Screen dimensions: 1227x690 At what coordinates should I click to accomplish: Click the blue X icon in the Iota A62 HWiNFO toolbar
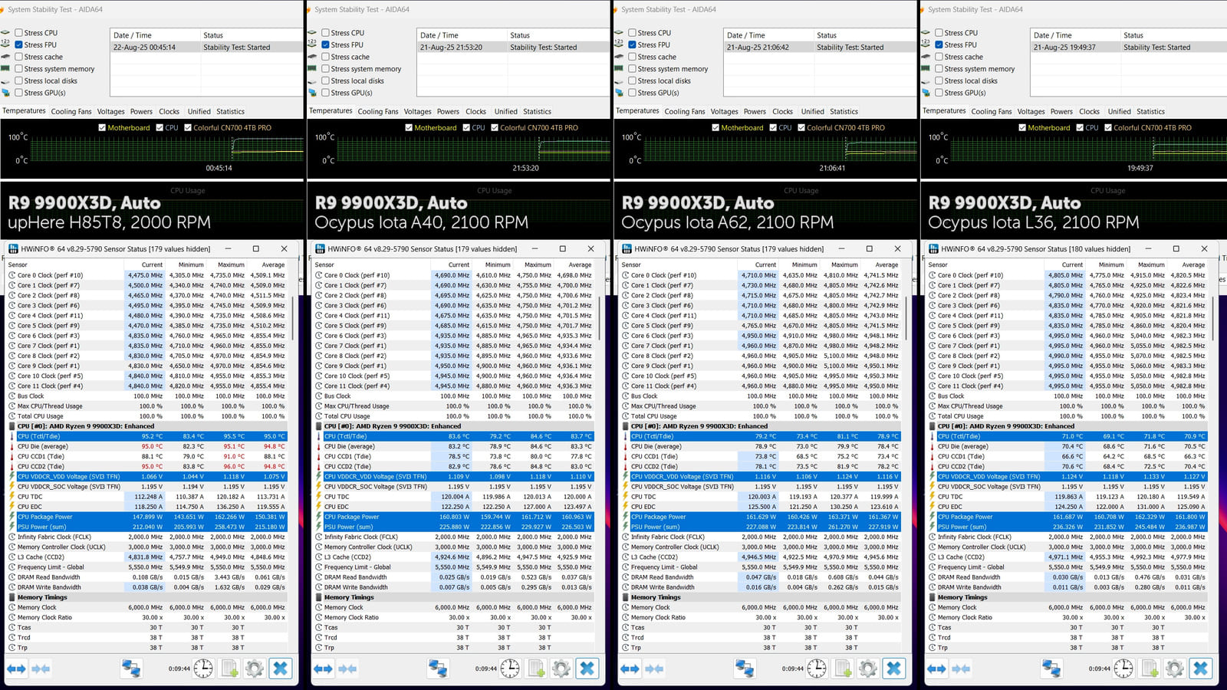(894, 669)
